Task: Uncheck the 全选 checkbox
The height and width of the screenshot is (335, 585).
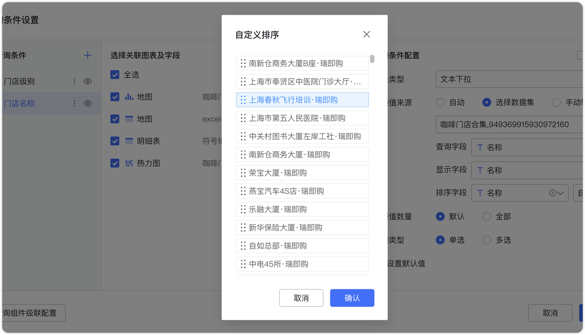Action: [115, 74]
